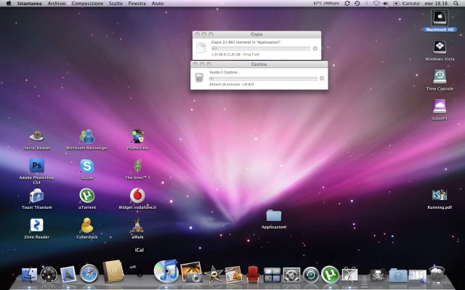
Task: Select the kapa89 iDisk drive icon
Action: click(440, 107)
